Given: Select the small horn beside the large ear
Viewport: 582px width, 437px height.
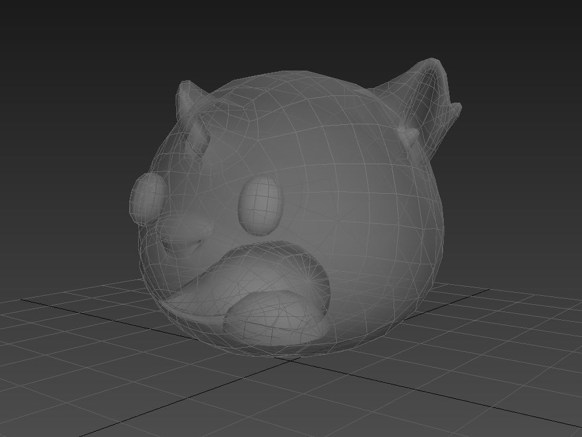Looking at the screenshot, I should 409,136.
